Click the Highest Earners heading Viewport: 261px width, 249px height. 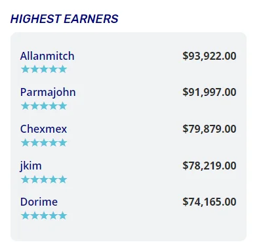tap(64, 19)
